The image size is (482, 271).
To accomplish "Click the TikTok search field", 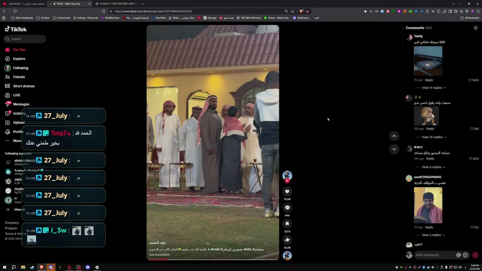I will click(x=25, y=39).
